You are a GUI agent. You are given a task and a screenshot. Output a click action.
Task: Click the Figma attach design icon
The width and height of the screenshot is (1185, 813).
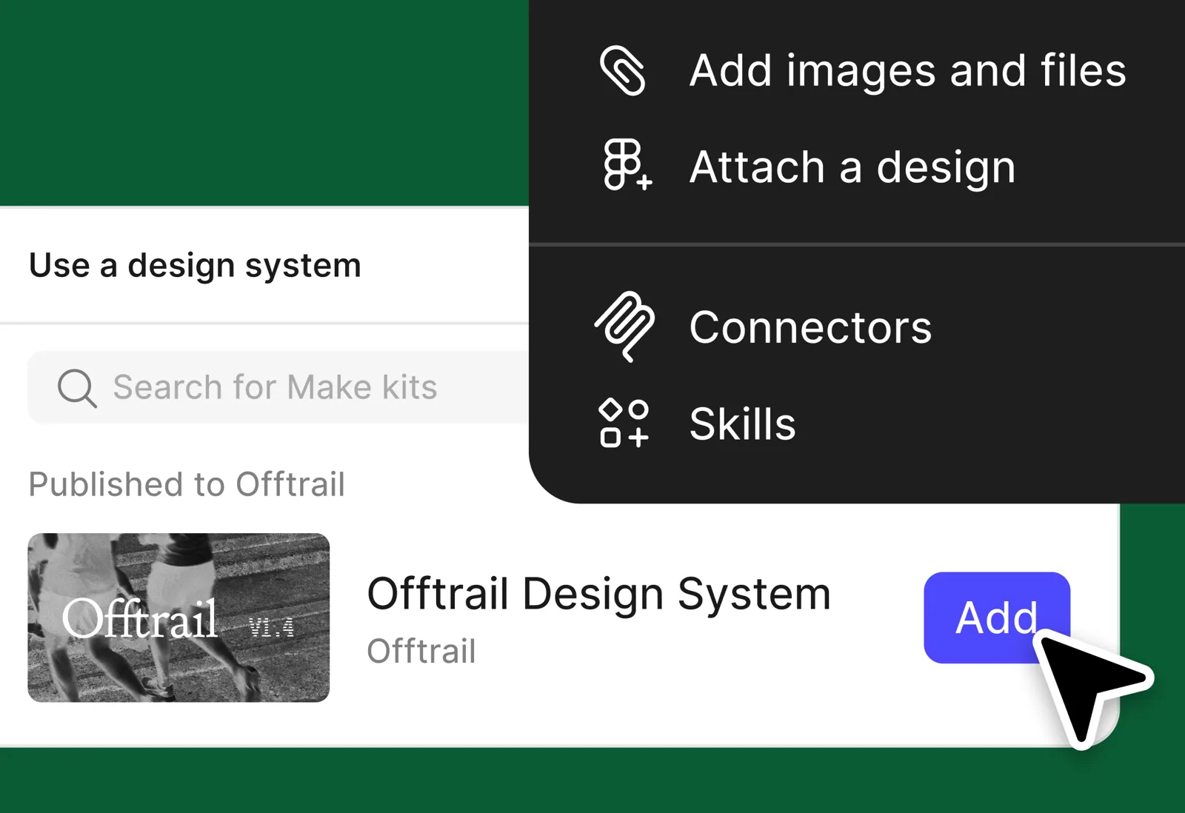click(627, 164)
